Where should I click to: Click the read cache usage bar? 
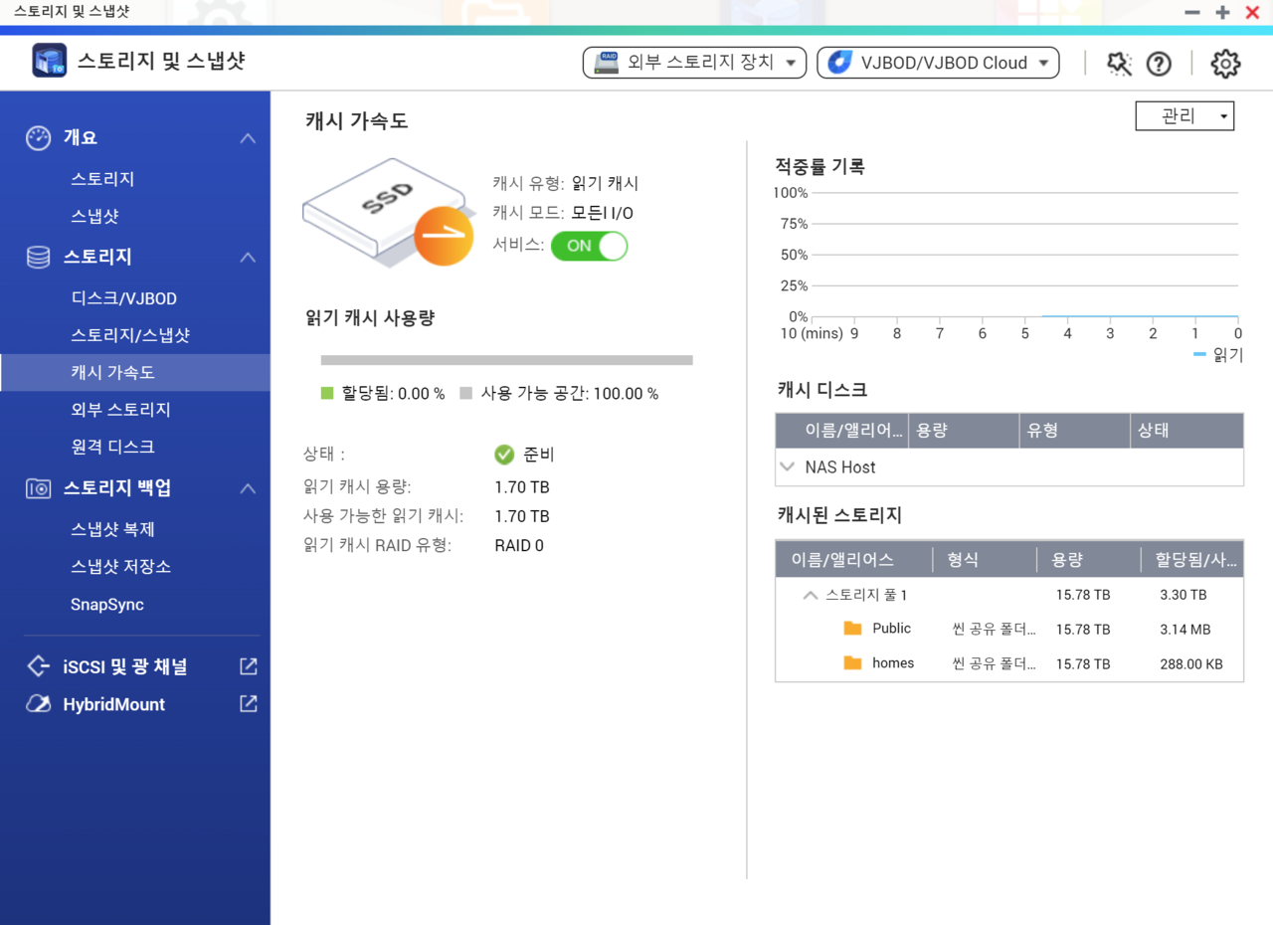point(505,360)
